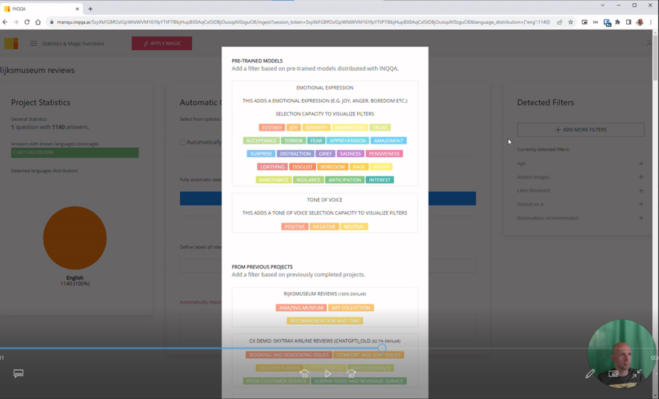Bookmark this page with the star icon
This screenshot has width=659, height=399.
[570, 22]
